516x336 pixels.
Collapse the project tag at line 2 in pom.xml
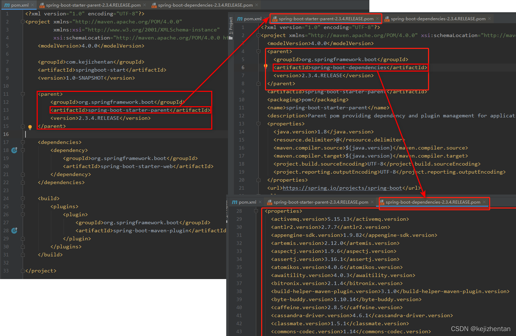[x=23, y=22]
